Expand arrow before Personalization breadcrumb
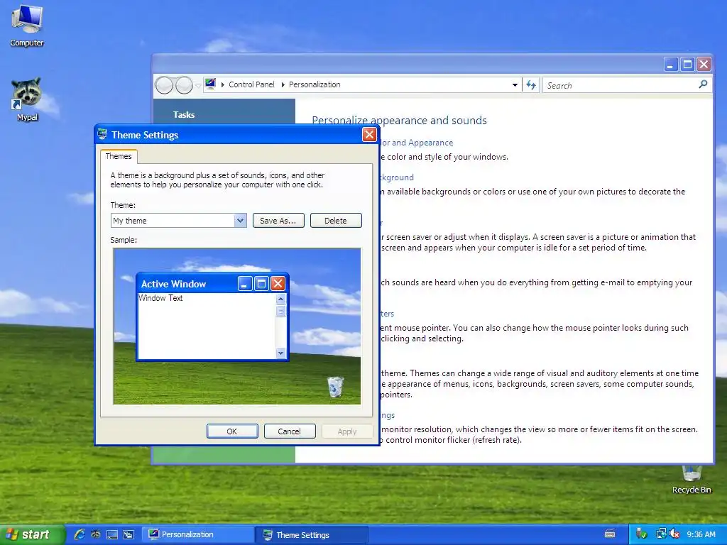This screenshot has width=727, height=545. pos(283,85)
